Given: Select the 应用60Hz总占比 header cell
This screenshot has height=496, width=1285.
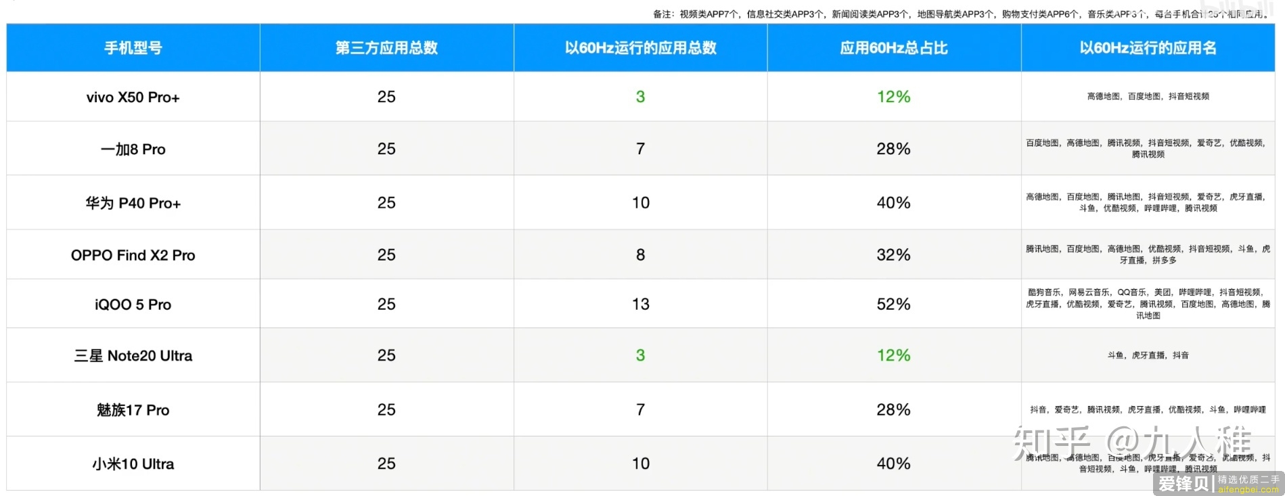Looking at the screenshot, I should click(x=893, y=48).
